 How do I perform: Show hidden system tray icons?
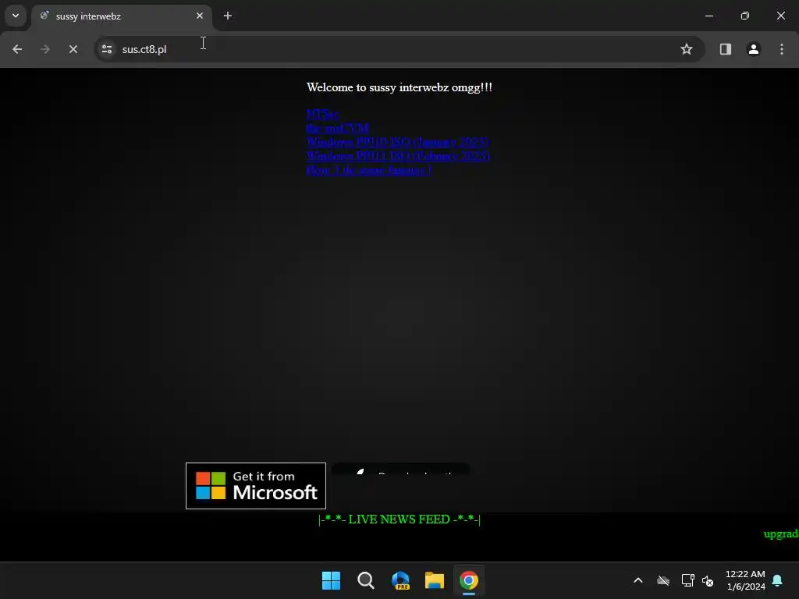(x=638, y=580)
